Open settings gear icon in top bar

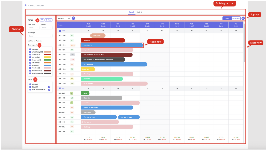[243, 18]
